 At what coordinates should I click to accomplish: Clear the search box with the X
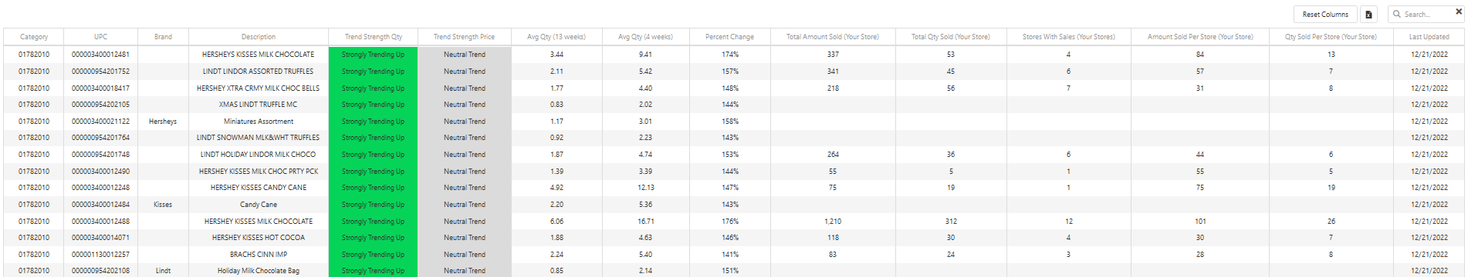point(1459,11)
